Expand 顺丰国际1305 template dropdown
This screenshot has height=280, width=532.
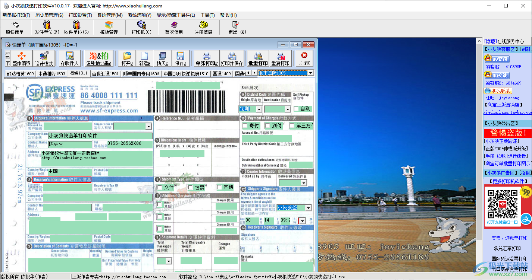(310, 73)
